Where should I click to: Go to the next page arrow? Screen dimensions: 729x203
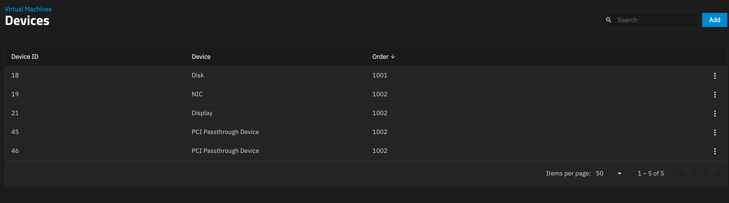(705, 173)
